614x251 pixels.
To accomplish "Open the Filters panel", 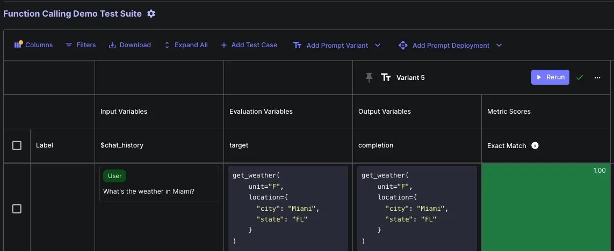I will 81,45.
